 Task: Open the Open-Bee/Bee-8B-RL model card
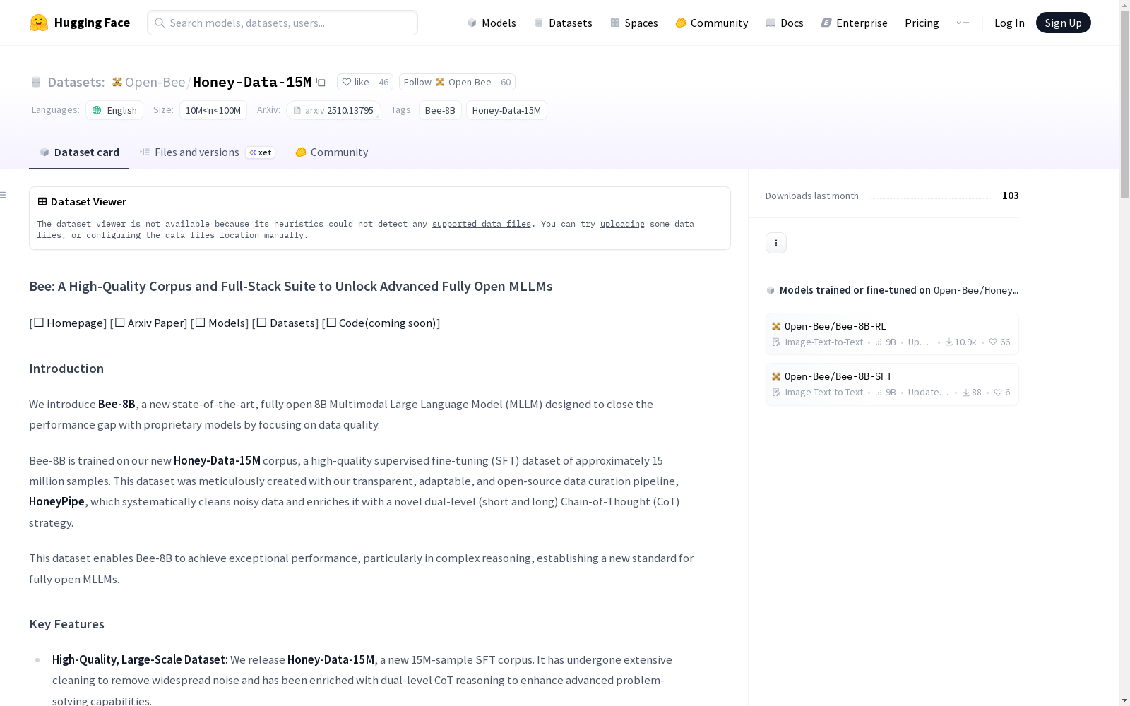pos(892,334)
